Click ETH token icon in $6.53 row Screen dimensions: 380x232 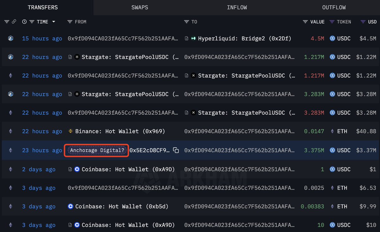tap(332, 188)
